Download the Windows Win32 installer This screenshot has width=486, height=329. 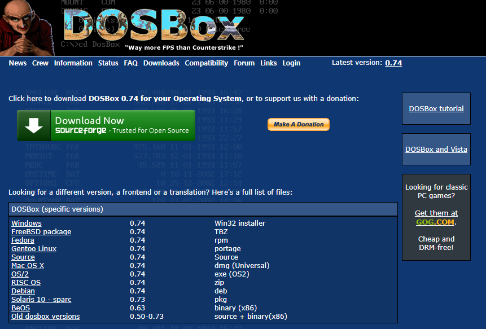pyautogui.click(x=27, y=223)
